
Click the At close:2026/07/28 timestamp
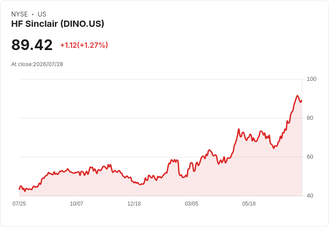[37, 64]
